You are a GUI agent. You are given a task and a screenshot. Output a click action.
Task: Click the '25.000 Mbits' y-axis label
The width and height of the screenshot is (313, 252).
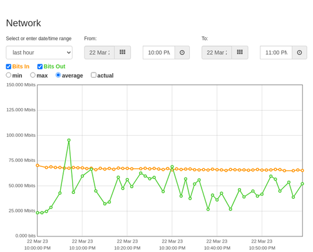pyautogui.click(x=22, y=211)
